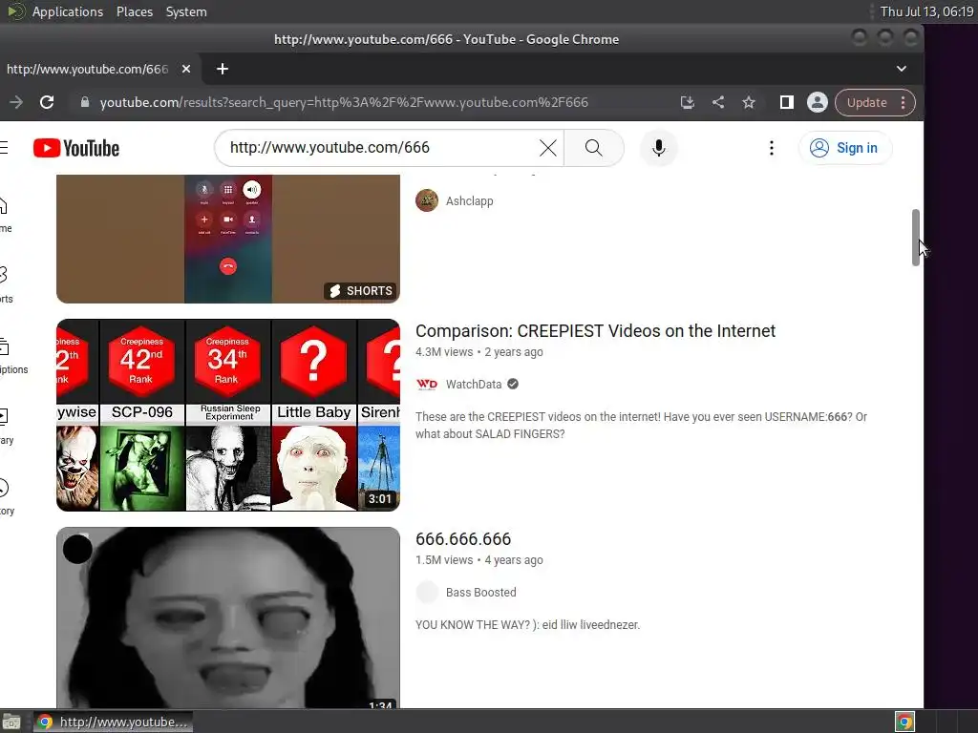Click the page vertical scrollbar thumb

click(915, 238)
